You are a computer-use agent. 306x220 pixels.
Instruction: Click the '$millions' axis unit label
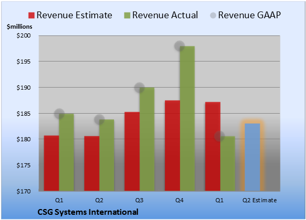[20, 27]
